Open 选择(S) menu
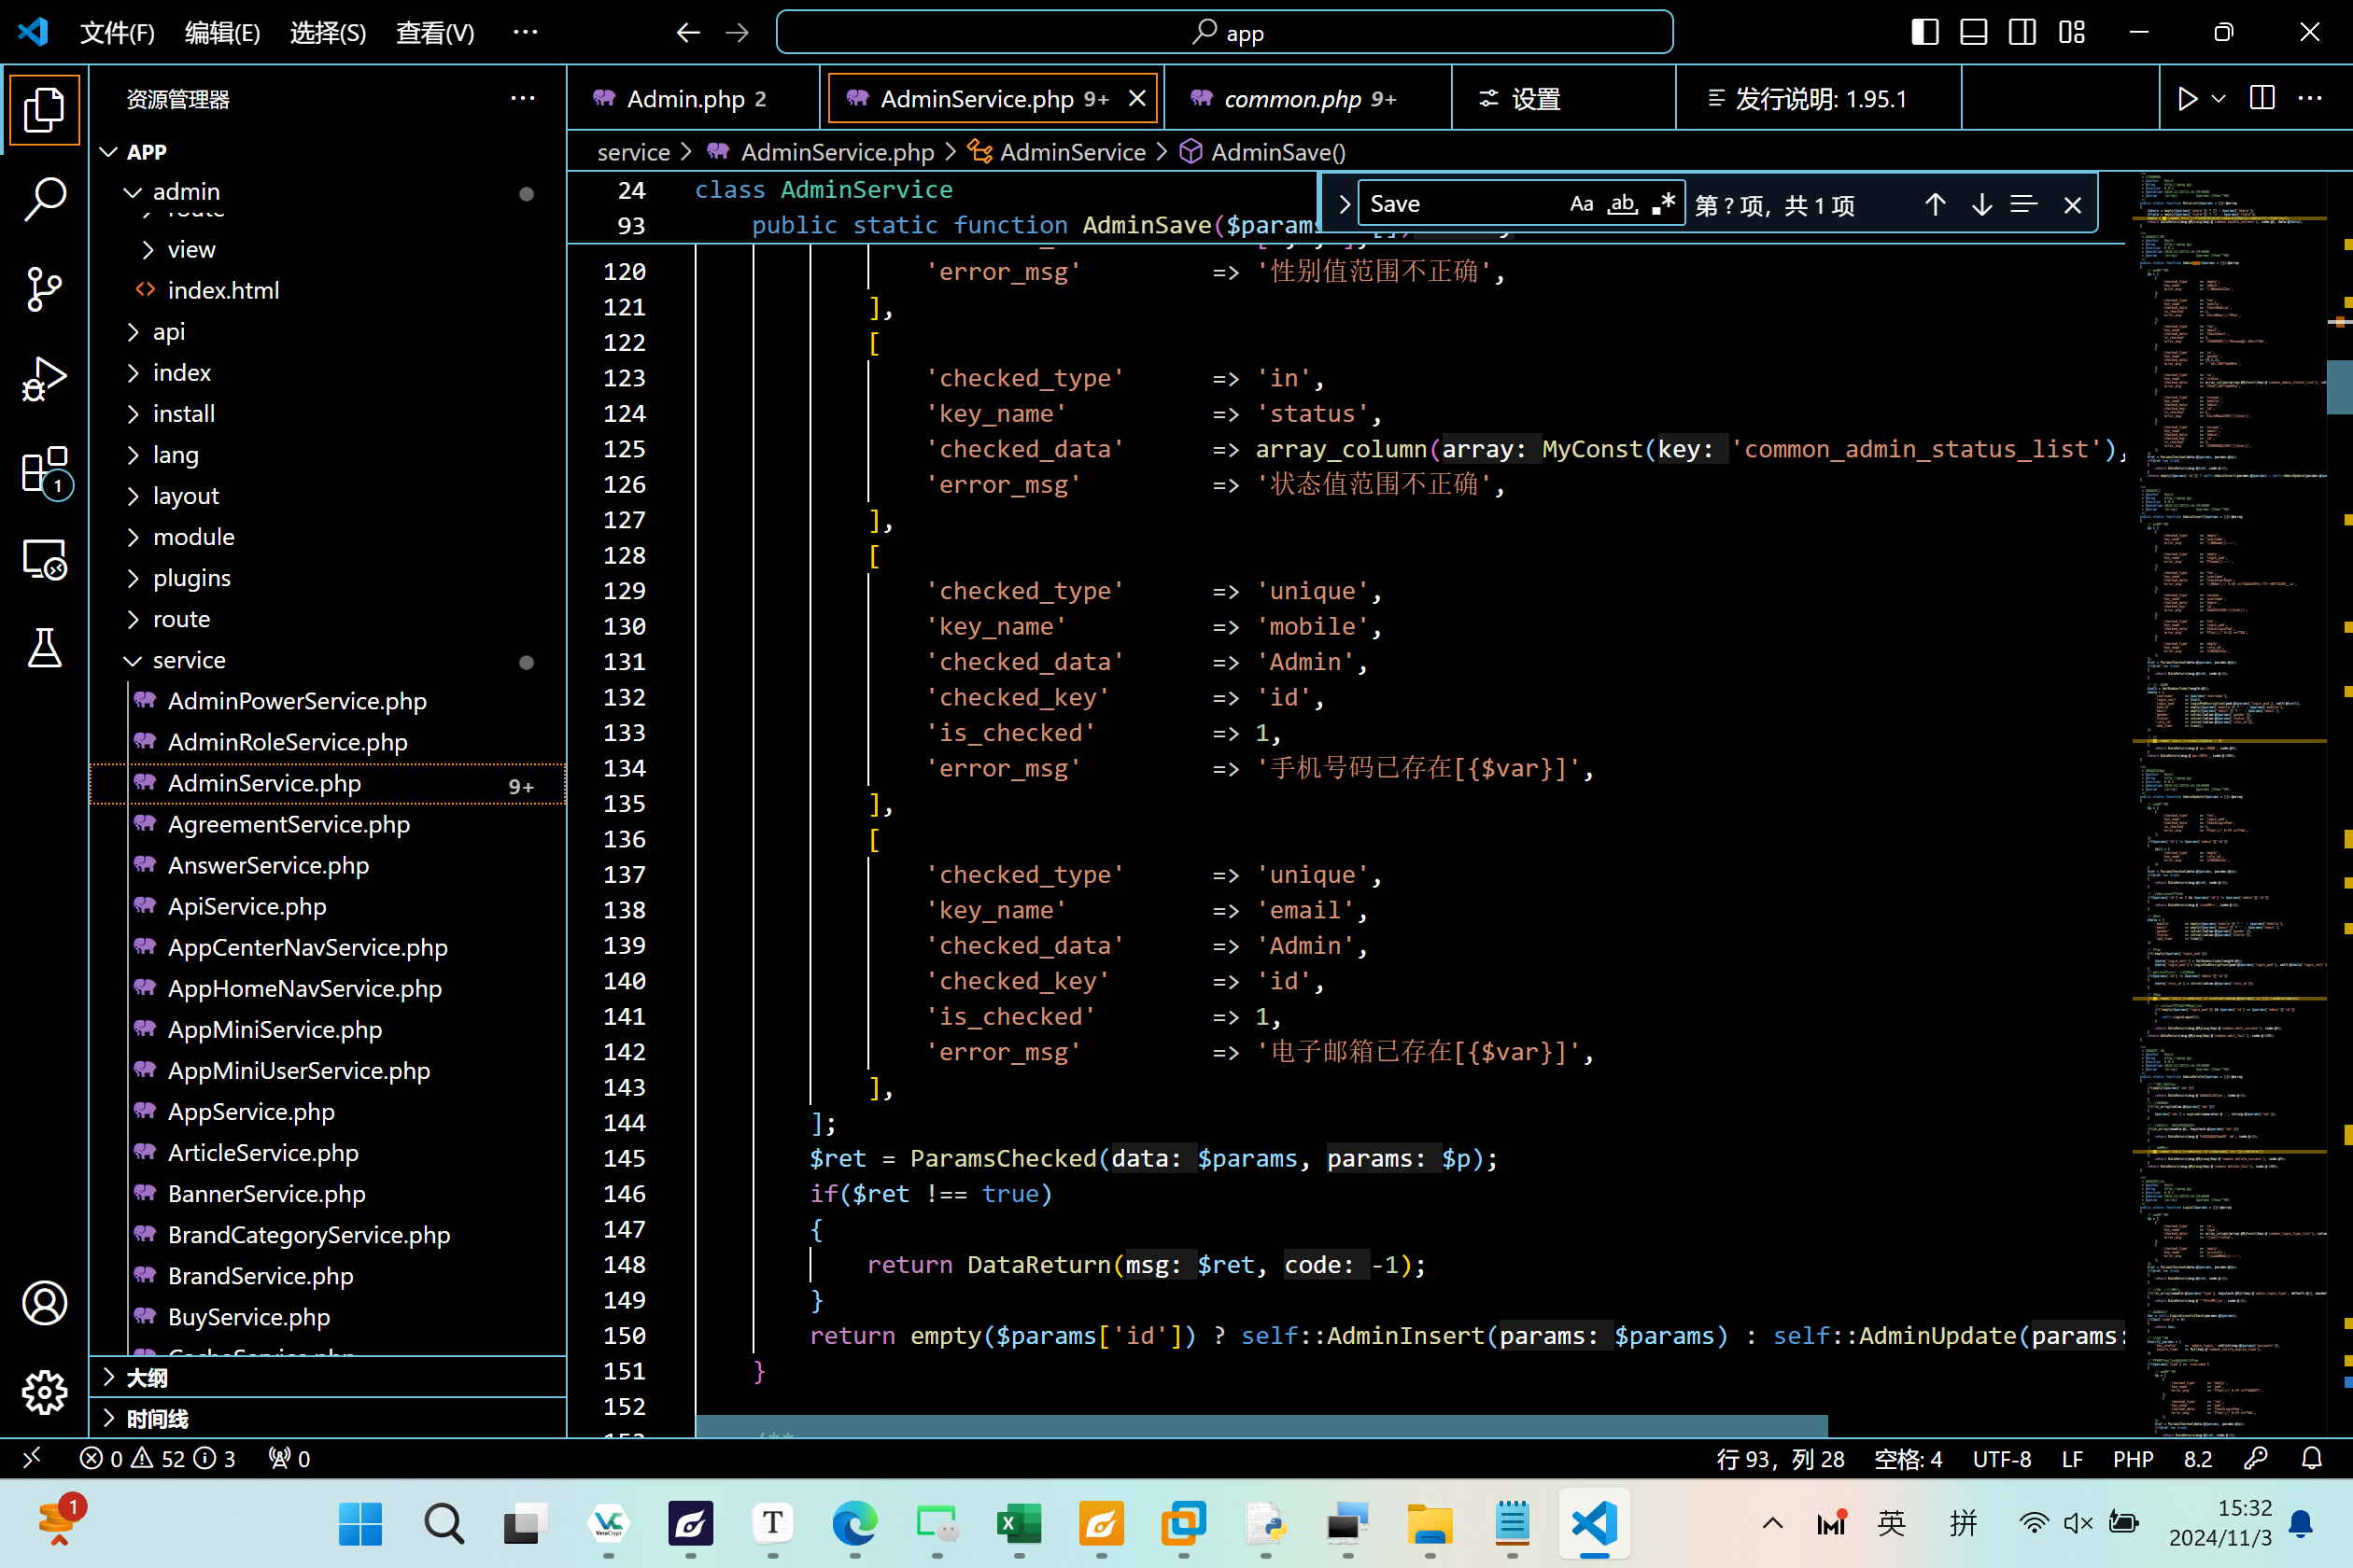The height and width of the screenshot is (1568, 2353). tap(328, 33)
